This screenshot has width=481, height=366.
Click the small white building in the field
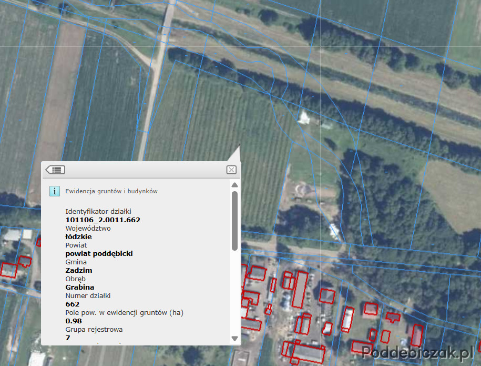pyautogui.click(x=303, y=117)
